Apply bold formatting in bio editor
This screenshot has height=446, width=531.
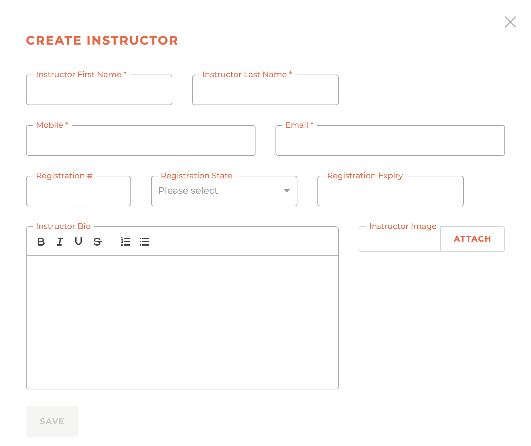[41, 242]
